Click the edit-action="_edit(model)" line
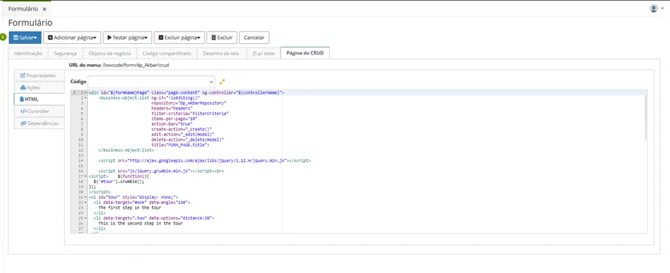The image size is (670, 273). tap(182, 134)
